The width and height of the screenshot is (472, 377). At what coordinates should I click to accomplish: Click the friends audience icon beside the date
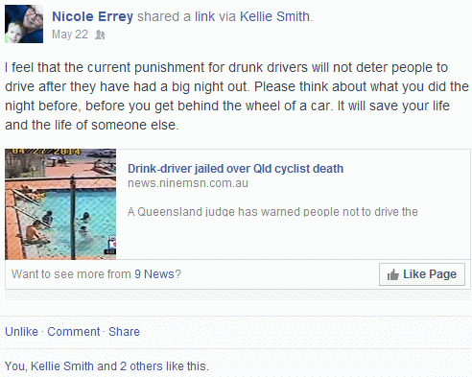point(100,35)
